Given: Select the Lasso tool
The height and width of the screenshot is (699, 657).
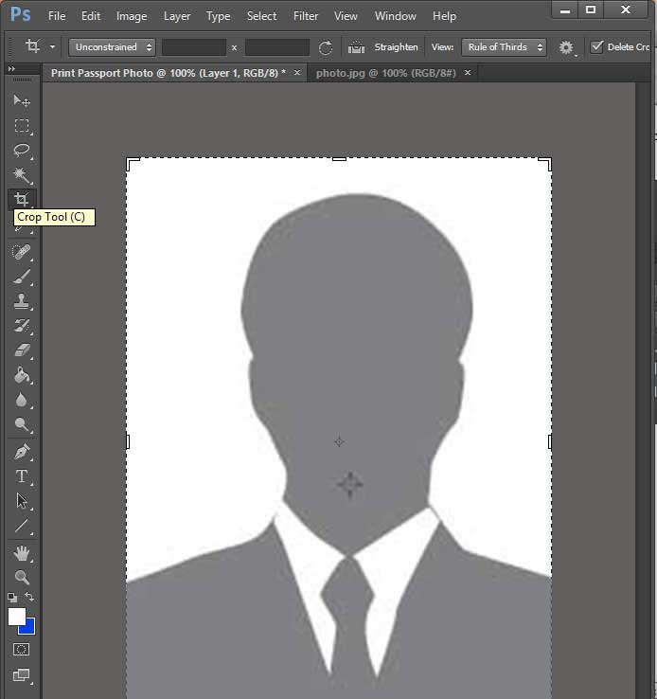Looking at the screenshot, I should [22, 151].
